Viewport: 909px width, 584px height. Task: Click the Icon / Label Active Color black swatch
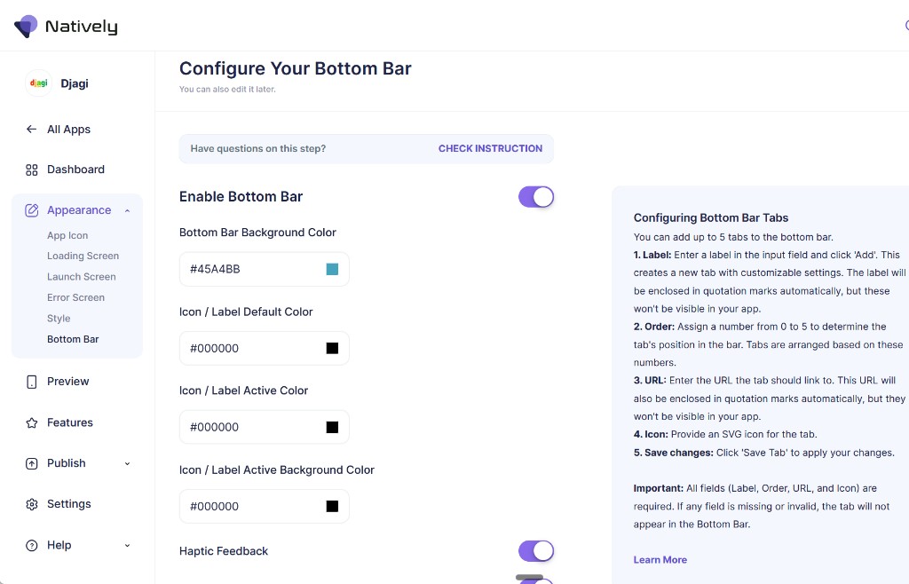332,427
